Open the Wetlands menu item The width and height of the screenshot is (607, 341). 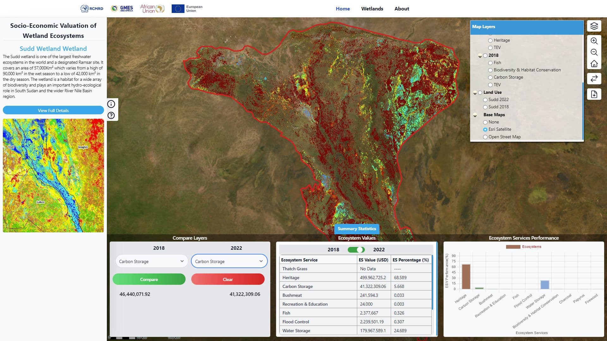click(x=372, y=9)
